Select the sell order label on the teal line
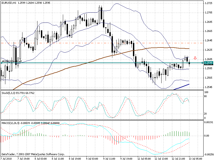 [x=12, y=61]
